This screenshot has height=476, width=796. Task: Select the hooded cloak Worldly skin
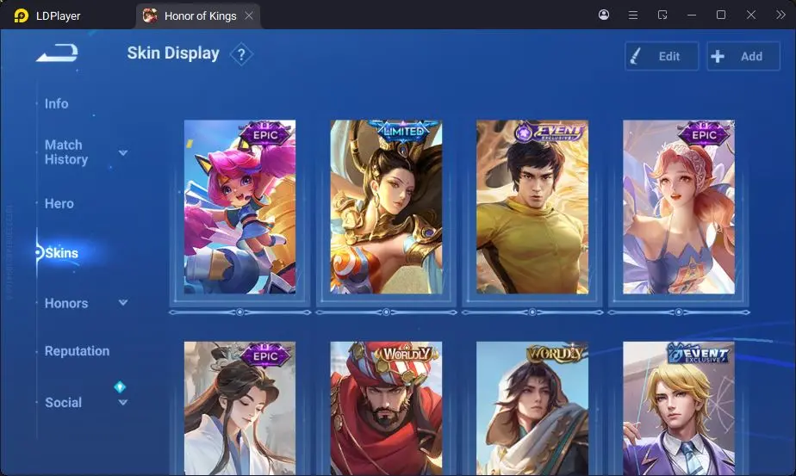532,409
